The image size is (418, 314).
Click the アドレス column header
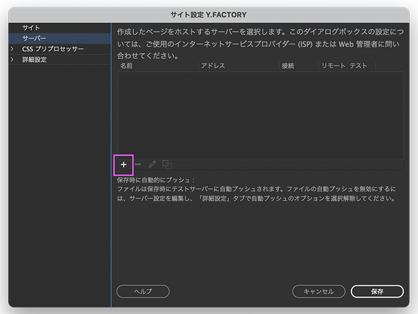(x=239, y=66)
